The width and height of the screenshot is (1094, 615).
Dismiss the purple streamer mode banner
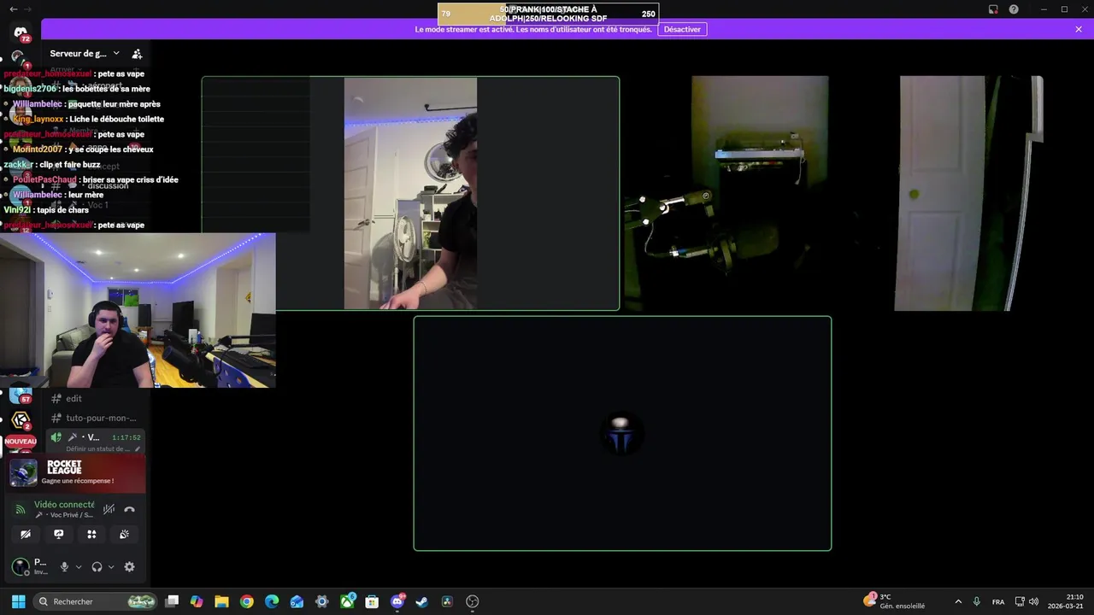point(1079,29)
